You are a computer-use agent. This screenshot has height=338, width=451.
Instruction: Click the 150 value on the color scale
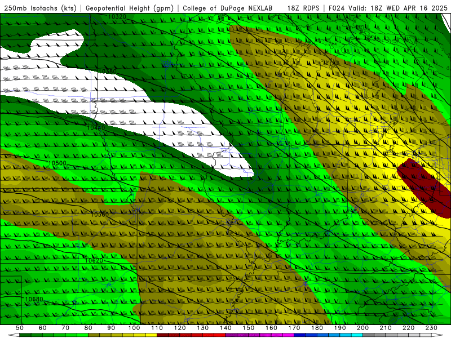[249, 328]
